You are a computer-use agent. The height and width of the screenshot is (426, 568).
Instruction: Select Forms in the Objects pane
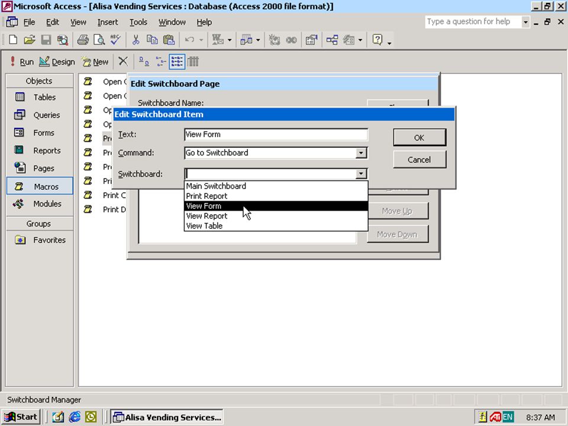click(x=39, y=133)
